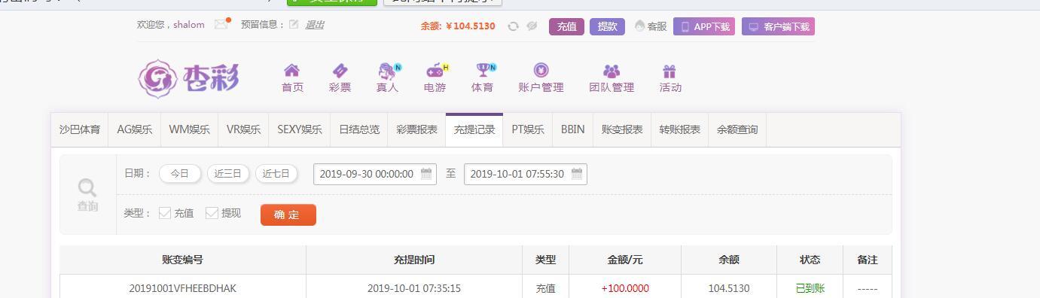Toggle the 提现 type checkbox
The height and width of the screenshot is (298, 1040).
coord(212,213)
